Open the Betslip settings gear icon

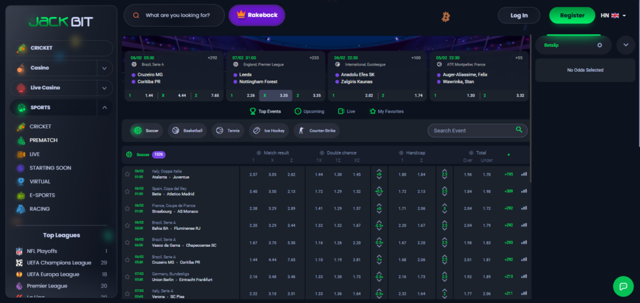[599, 45]
